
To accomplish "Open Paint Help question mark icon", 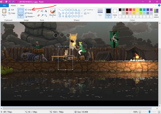I will point(159,5).
